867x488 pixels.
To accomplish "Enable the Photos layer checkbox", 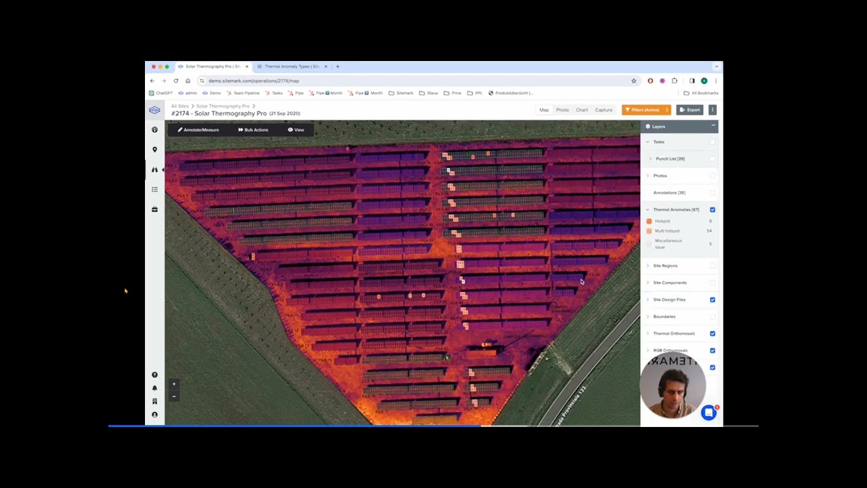I will (713, 176).
